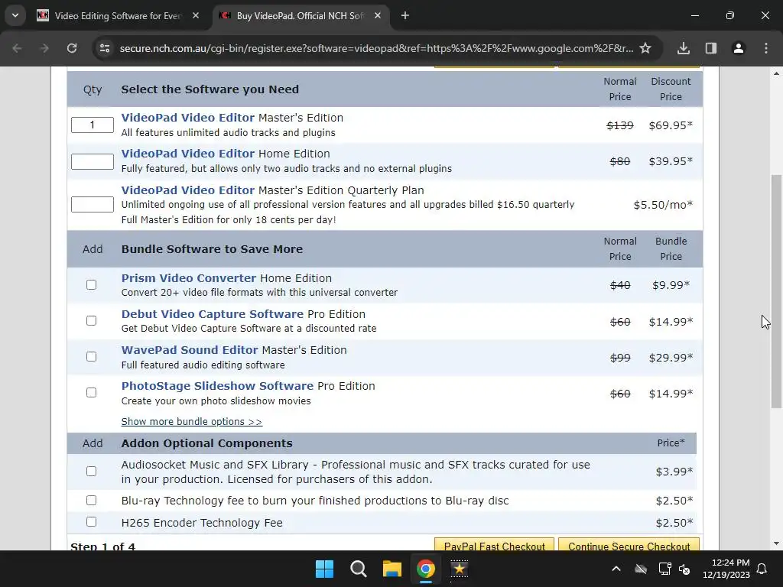Open the notifications bell icon

pos(762,569)
